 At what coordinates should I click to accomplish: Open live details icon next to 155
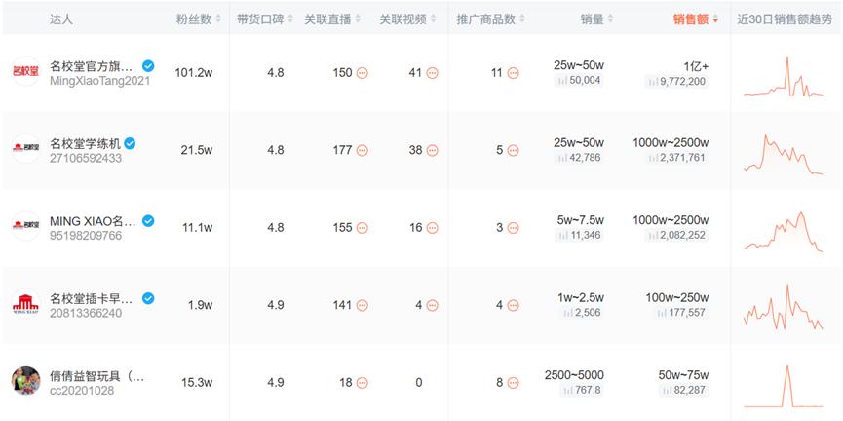(363, 228)
